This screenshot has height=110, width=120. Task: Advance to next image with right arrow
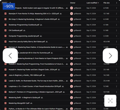coord(110,56)
